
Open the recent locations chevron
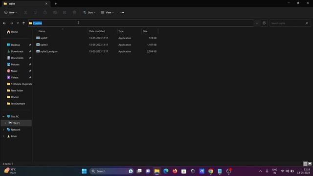(18, 23)
